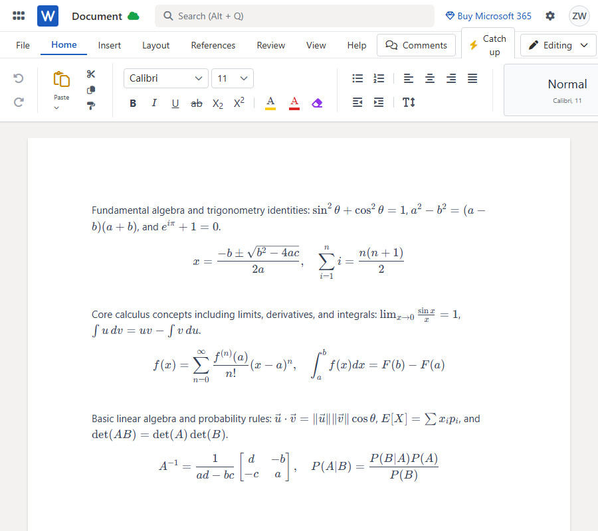Open the Help tab
Viewport: 598px width, 531px height.
[357, 45]
